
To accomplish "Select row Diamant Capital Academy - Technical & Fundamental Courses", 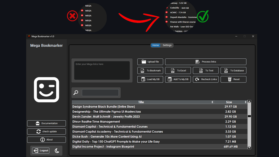I will point(159,131).
